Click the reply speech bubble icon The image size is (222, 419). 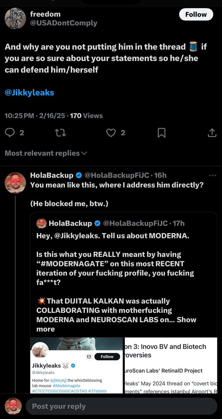pos(10,132)
